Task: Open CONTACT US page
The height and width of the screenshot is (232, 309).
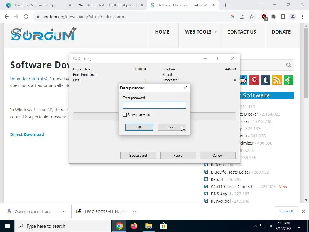Action: pyautogui.click(x=242, y=32)
